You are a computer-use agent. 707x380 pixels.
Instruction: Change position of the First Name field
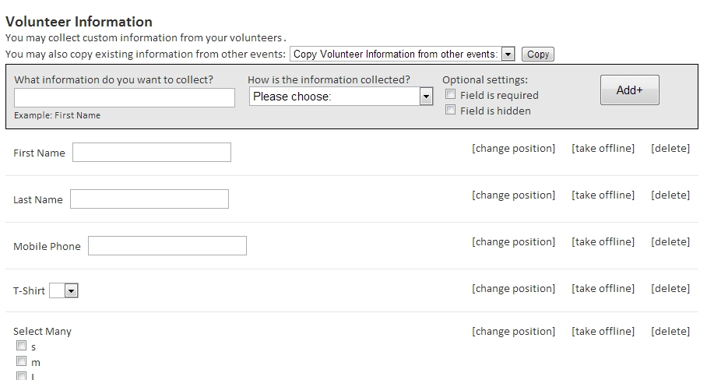(x=513, y=148)
